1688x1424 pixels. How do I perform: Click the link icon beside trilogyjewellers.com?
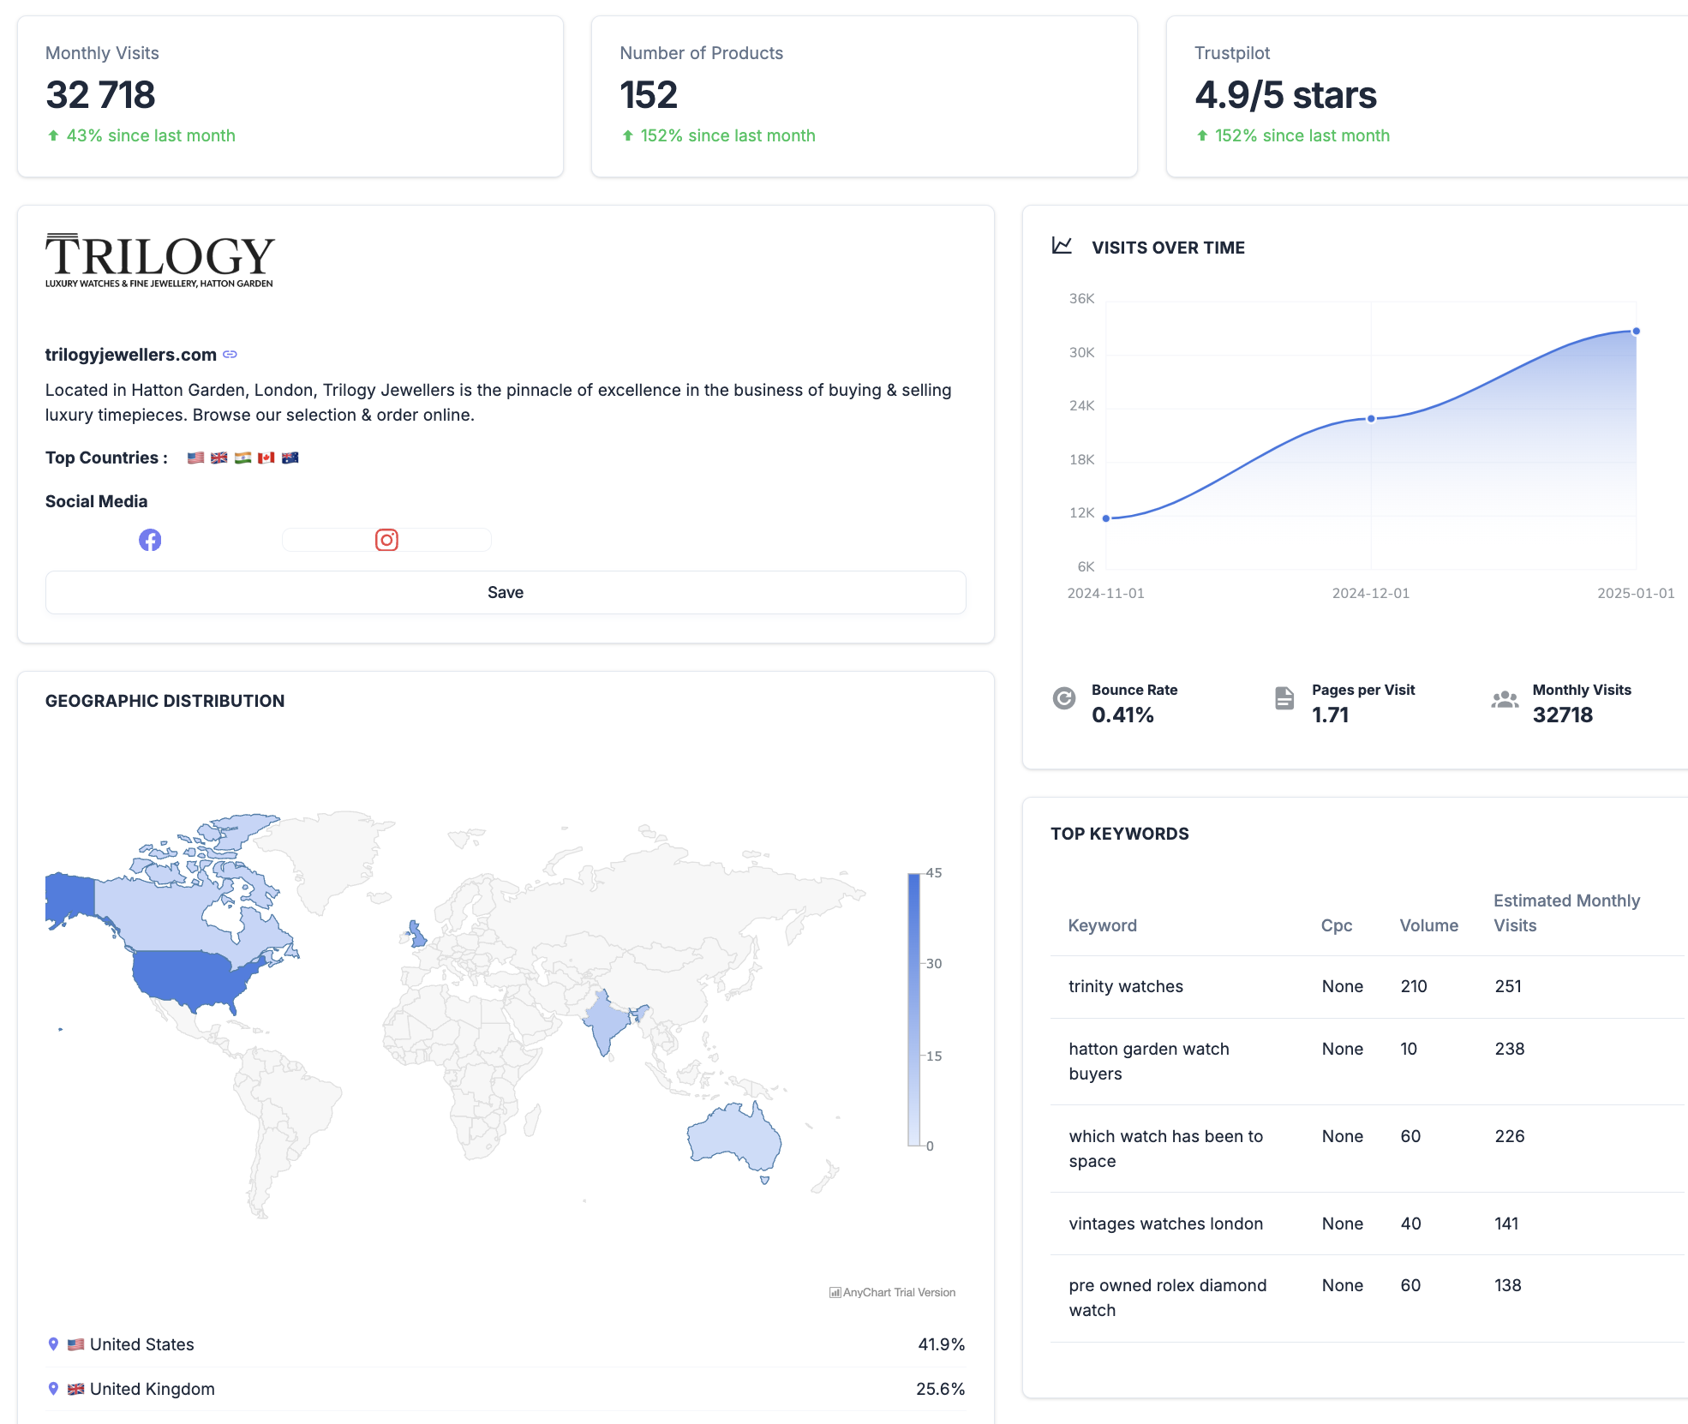[x=230, y=354]
